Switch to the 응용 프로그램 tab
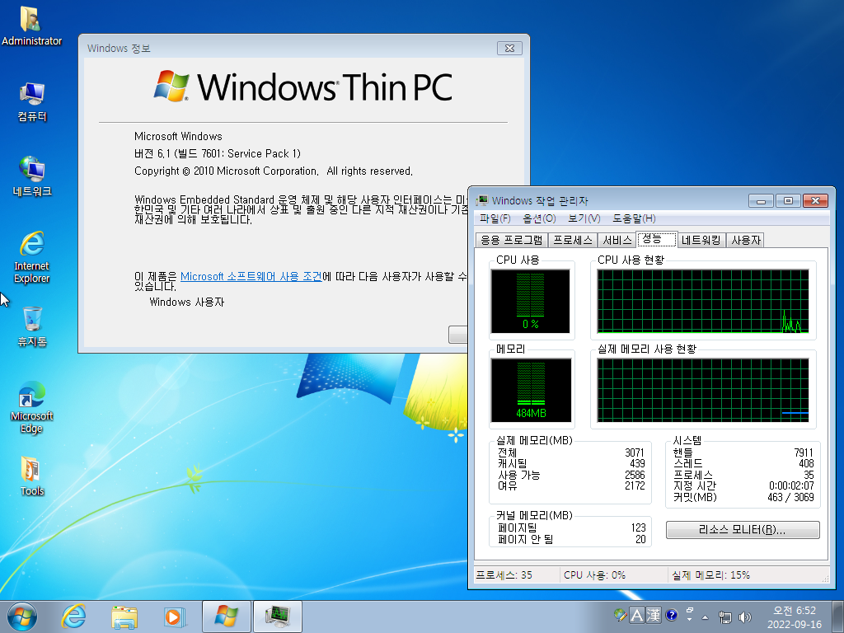The width and height of the screenshot is (844, 633). (511, 240)
